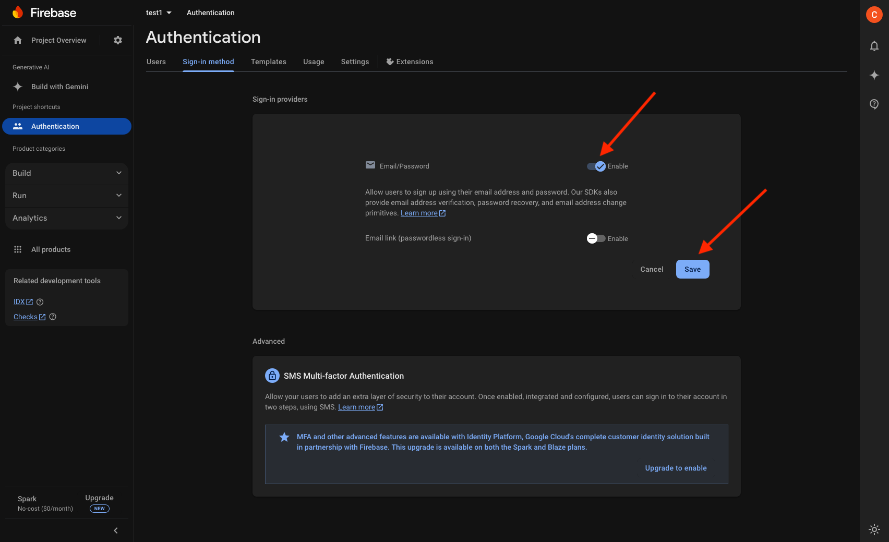Open the Gemini sparkle icon in right rail

point(874,75)
